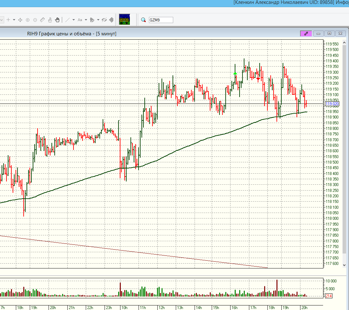Click the zoom out minus icon

point(35,20)
